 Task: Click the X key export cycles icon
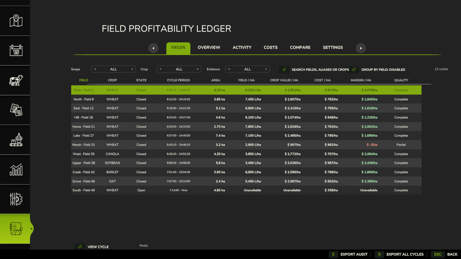point(379,254)
